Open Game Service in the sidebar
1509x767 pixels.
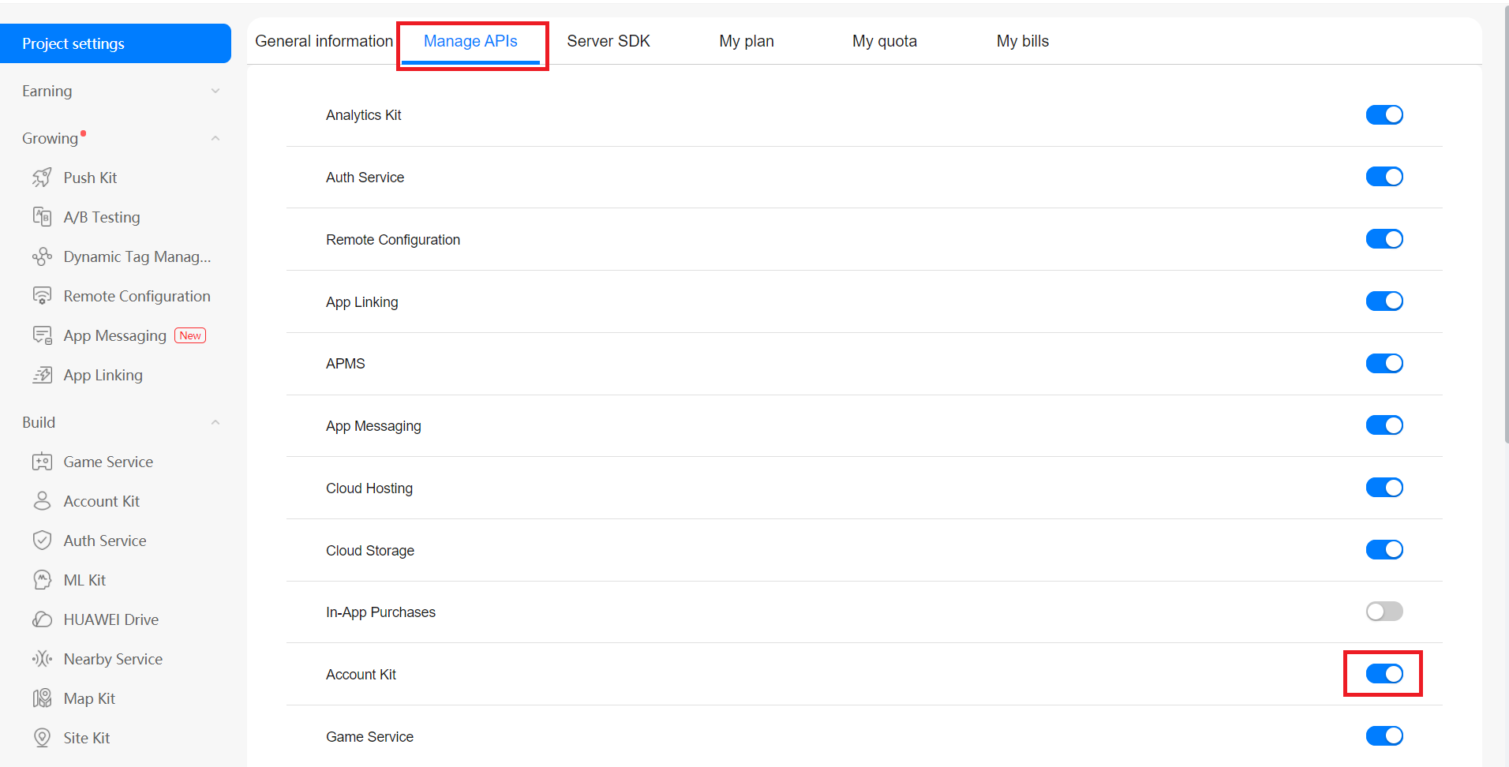(x=108, y=462)
